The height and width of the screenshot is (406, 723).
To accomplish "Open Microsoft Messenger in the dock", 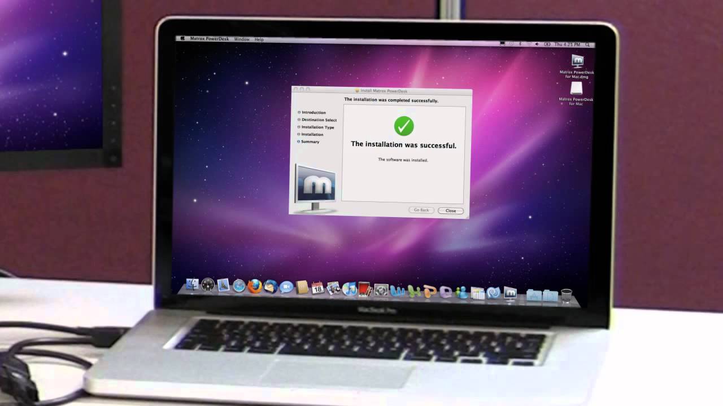I will point(461,293).
